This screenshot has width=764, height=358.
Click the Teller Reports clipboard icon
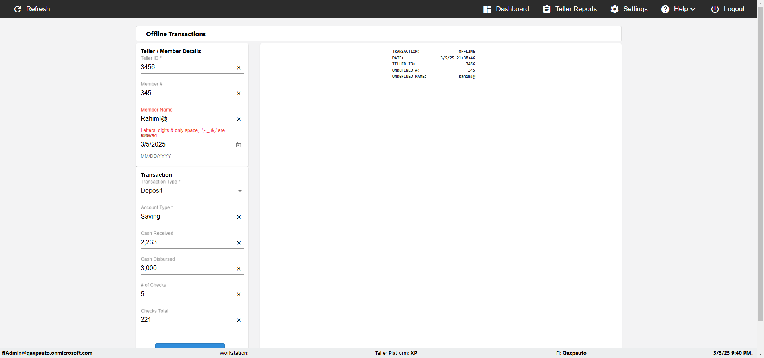547,9
